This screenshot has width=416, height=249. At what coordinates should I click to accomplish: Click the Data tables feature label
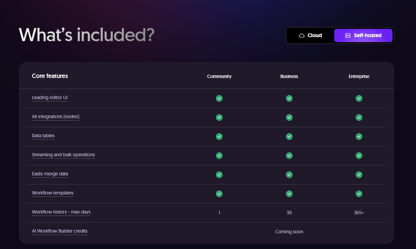pos(43,136)
